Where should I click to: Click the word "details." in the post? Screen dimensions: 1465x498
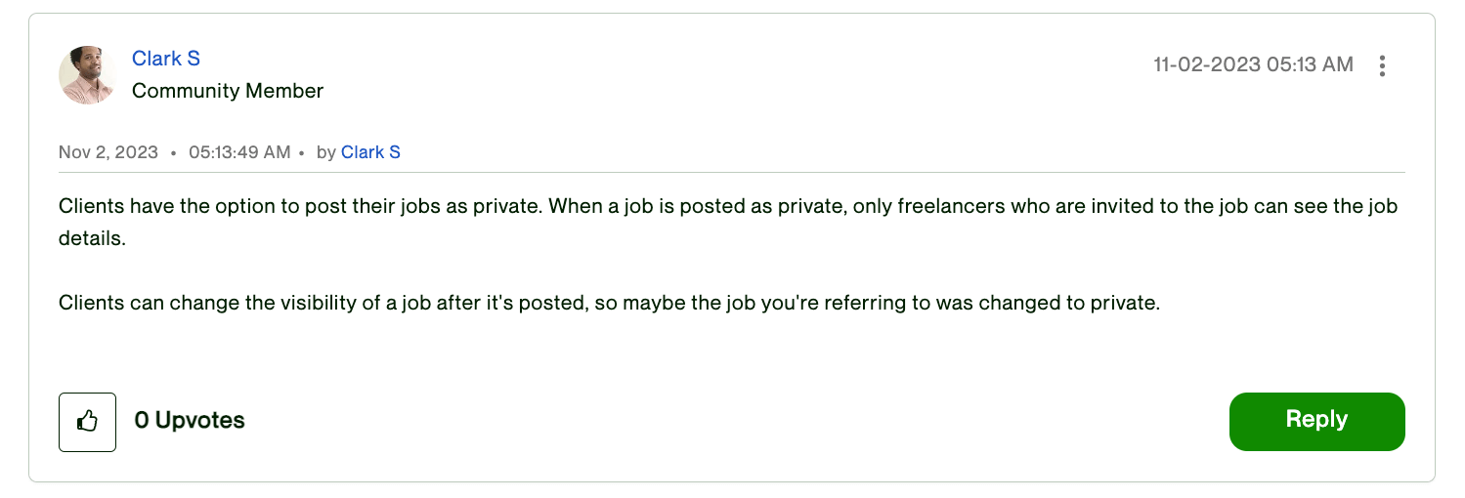(92, 238)
